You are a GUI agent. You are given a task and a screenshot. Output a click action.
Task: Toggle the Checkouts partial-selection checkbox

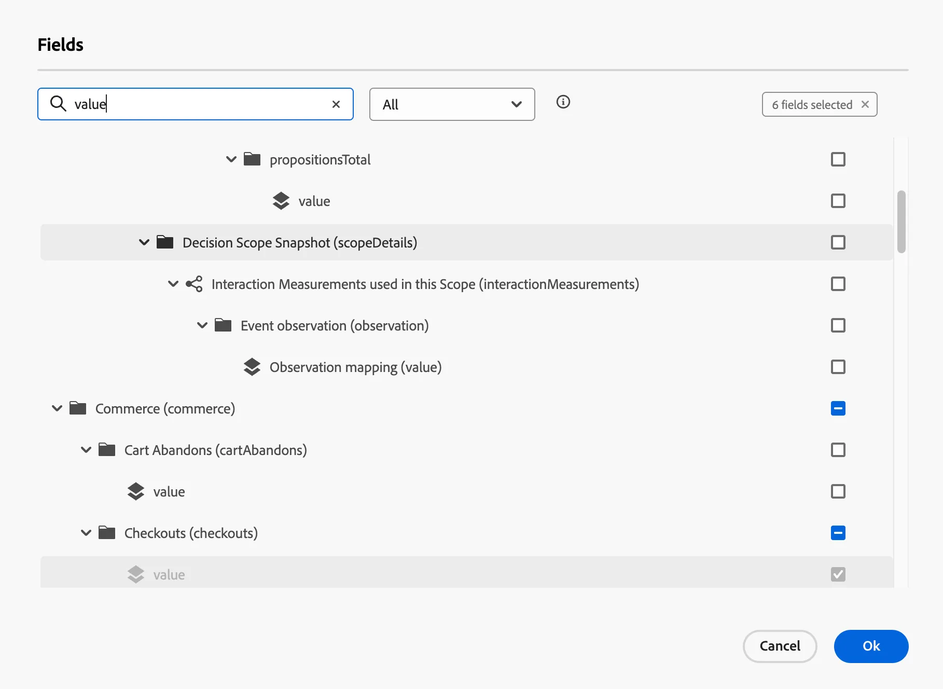(838, 533)
